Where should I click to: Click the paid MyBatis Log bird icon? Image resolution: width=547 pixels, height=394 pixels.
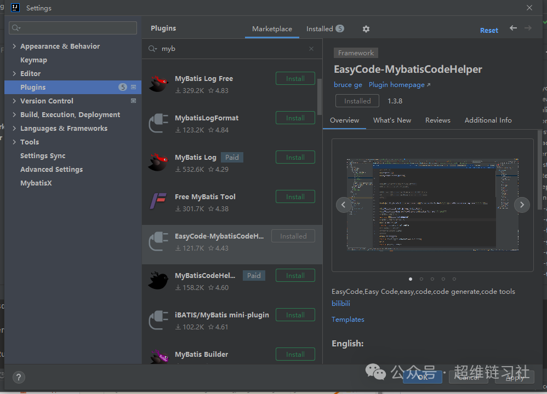[x=158, y=163]
